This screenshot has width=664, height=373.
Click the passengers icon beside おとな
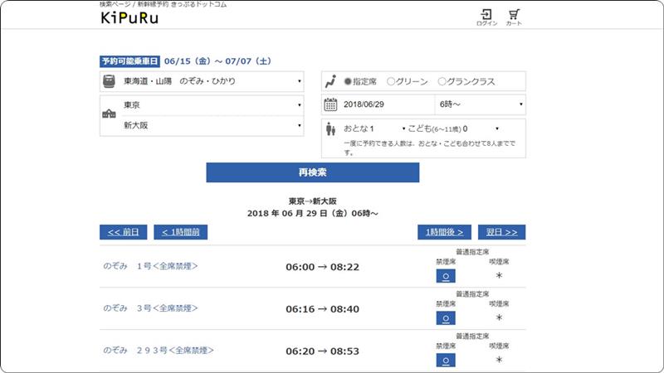point(330,128)
